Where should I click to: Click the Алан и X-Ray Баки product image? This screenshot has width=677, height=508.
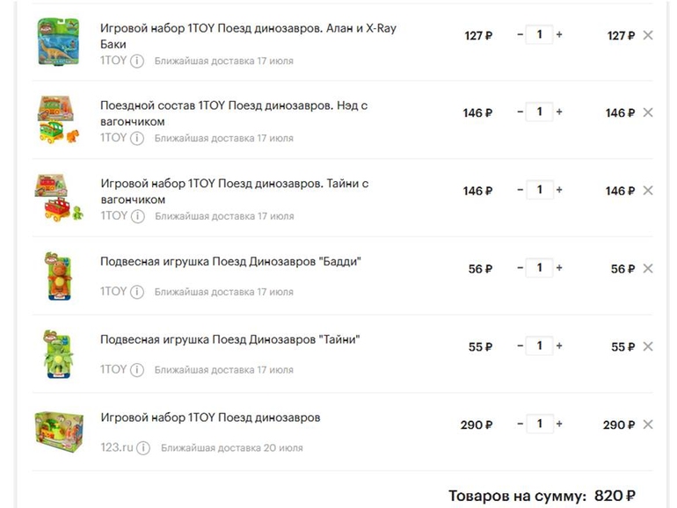point(57,41)
